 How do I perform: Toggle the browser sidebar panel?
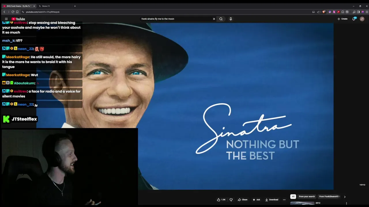(x=358, y=12)
